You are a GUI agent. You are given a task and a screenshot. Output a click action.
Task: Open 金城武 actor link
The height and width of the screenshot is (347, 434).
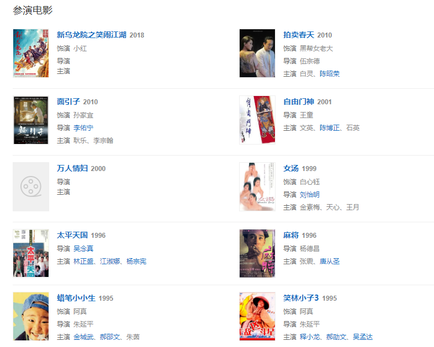[83, 337]
